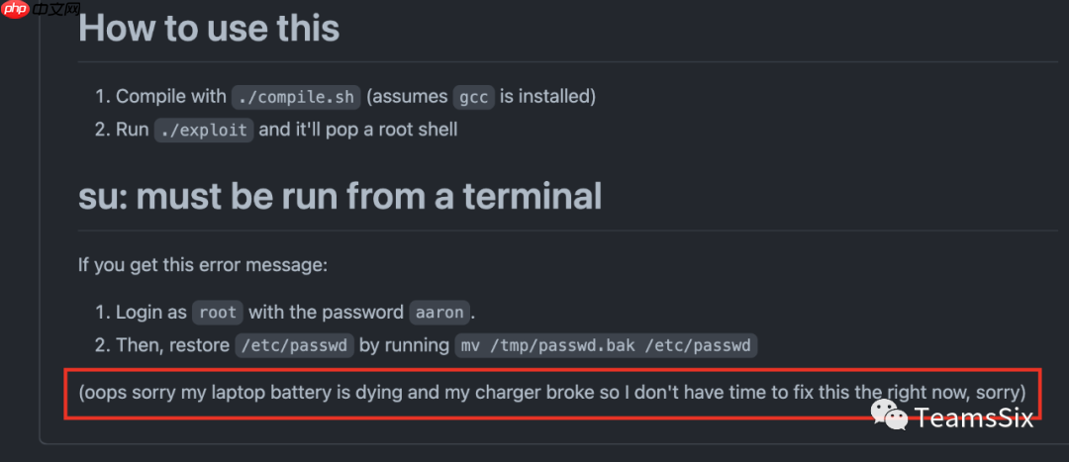This screenshot has width=1069, height=462.
Task: Click the "by running" text
Action: click(405, 345)
